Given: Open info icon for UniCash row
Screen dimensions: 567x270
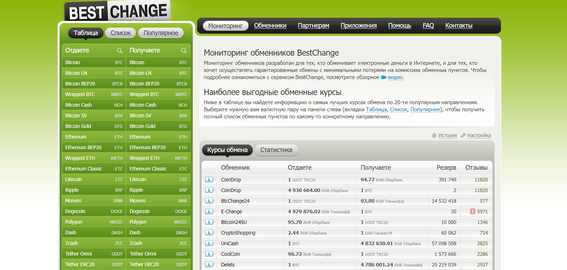Looking at the screenshot, I should pos(209,243).
